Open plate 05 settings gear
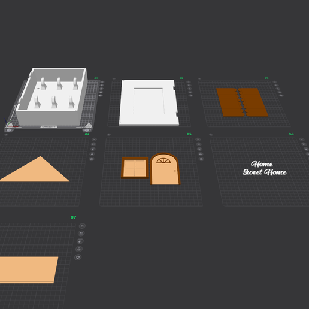This screenshot has width=309, height=309. [201, 159]
